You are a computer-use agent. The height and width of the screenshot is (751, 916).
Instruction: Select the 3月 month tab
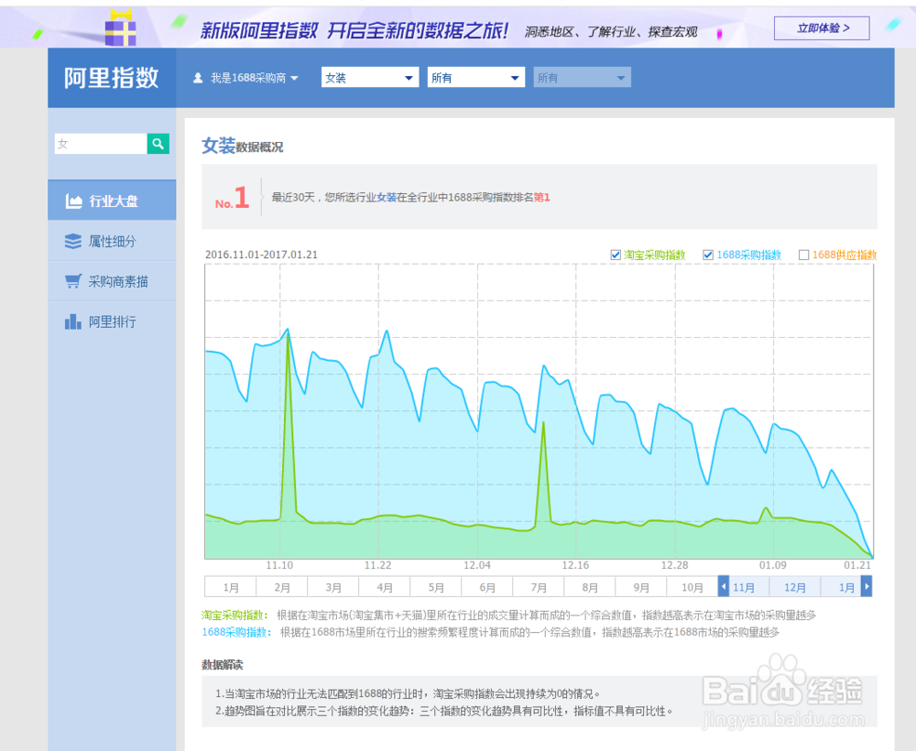[x=333, y=587]
